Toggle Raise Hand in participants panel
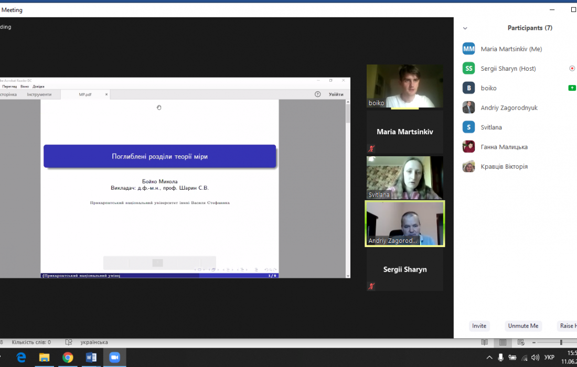The width and height of the screenshot is (577, 367). pos(568,326)
